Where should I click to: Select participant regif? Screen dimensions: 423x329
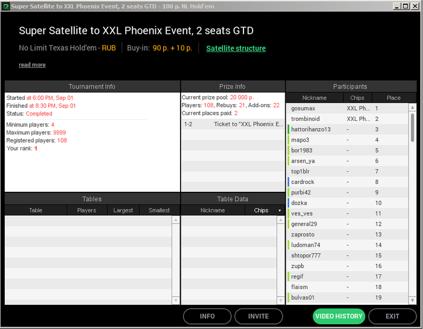pos(347,276)
